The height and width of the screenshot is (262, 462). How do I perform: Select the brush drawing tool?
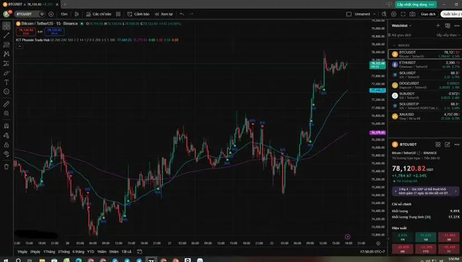point(7,72)
